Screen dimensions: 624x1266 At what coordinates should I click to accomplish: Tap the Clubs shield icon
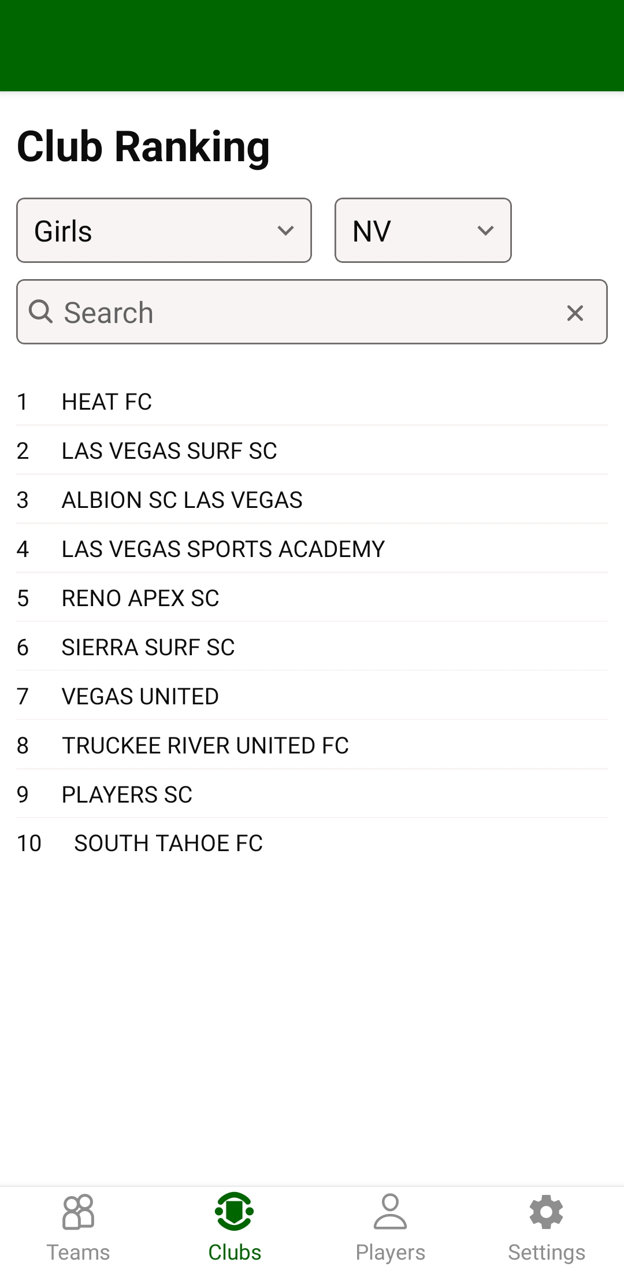click(235, 1211)
